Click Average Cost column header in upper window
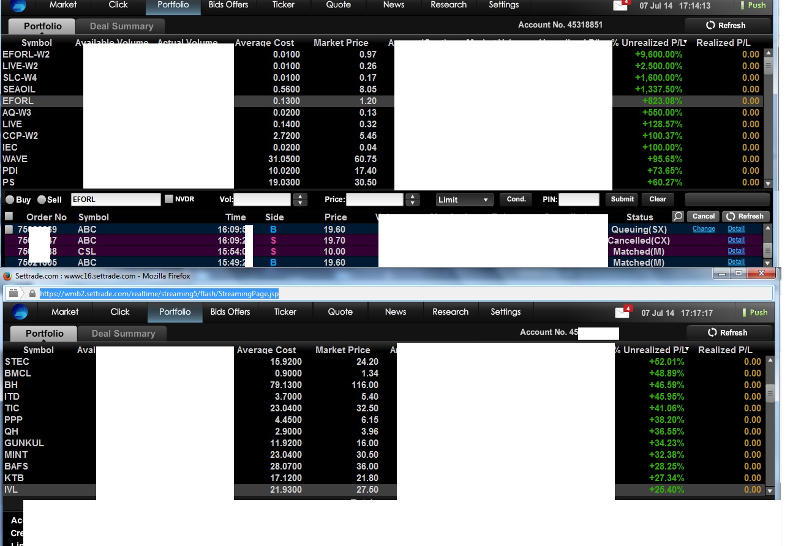The width and height of the screenshot is (801, 546). click(265, 43)
